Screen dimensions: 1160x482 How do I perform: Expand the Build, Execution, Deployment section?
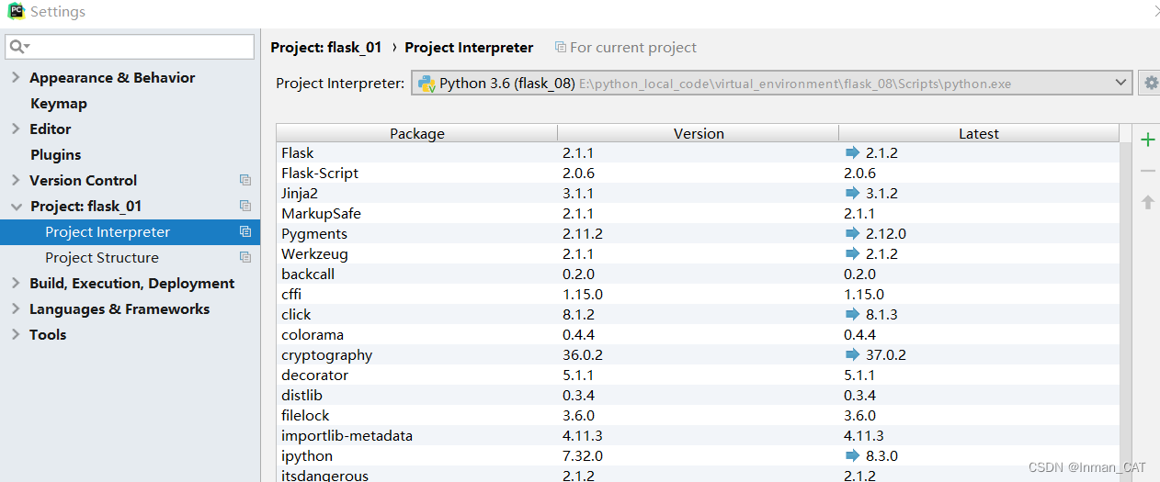(x=16, y=284)
